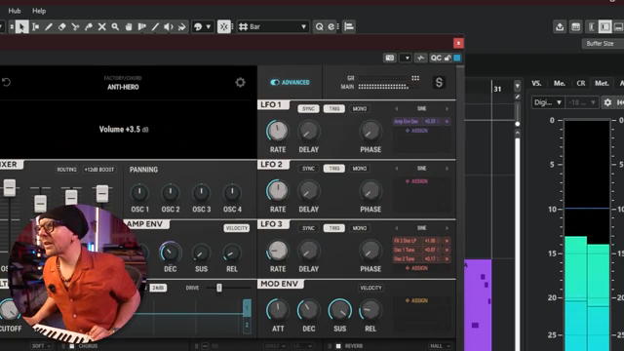Viewport: 624px width, 351px height.
Task: Switch to the Met. tab
Action: [x=602, y=83]
